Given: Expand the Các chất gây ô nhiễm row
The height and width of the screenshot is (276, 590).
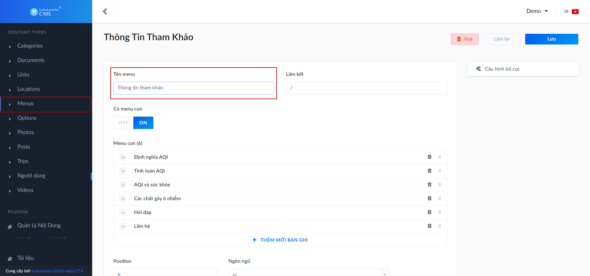Looking at the screenshot, I should click(x=123, y=199).
